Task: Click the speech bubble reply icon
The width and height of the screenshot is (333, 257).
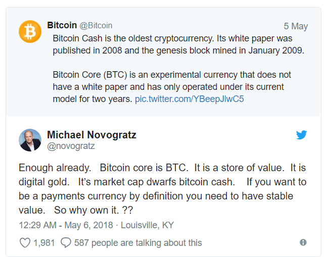Action: 66,243
